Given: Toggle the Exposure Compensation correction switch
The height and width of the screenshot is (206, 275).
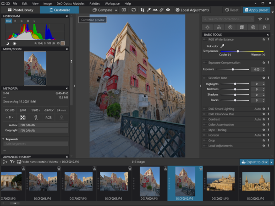Looking at the screenshot, I should click(205, 62).
